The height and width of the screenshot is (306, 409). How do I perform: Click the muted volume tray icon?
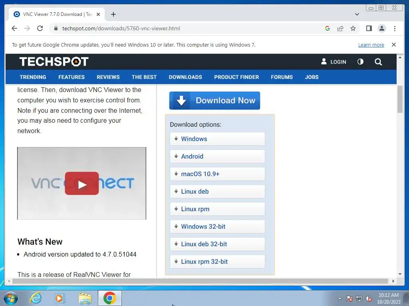tap(369, 298)
